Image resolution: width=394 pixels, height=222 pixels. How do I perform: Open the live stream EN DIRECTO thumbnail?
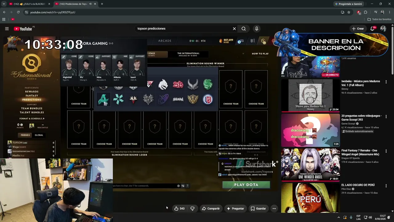click(311, 67)
